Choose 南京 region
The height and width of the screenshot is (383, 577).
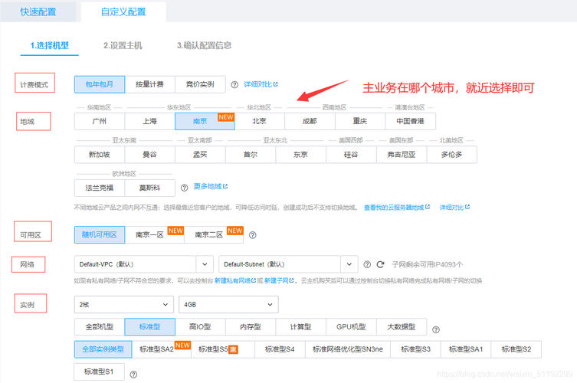(205, 121)
